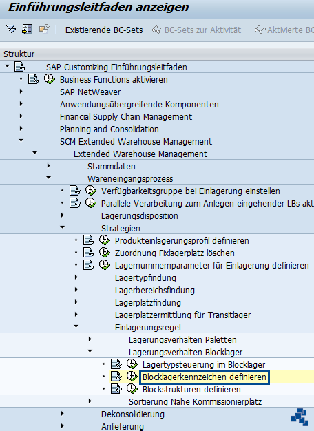
Task: Open documentation icon of Business Functions aktivieren
Action: tap(34, 79)
